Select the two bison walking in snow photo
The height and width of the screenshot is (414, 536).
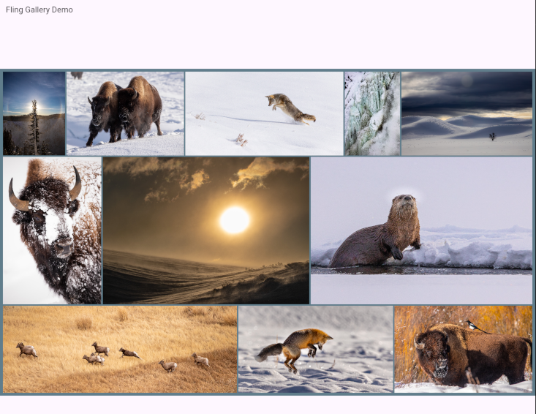click(125, 113)
